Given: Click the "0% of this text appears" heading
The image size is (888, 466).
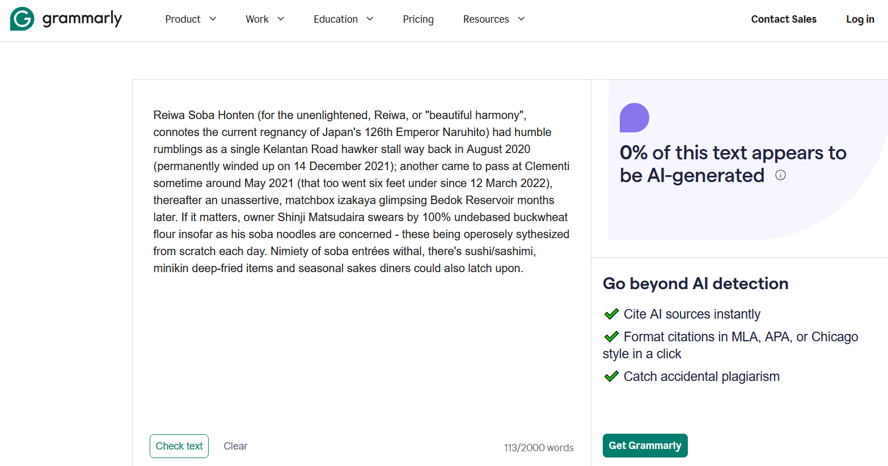Looking at the screenshot, I should [733, 164].
